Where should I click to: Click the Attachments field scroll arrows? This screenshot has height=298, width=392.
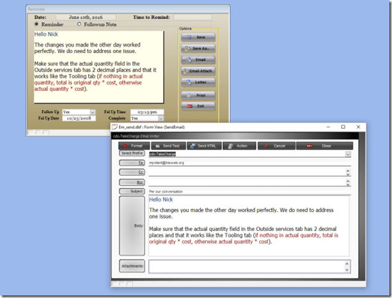point(347,267)
